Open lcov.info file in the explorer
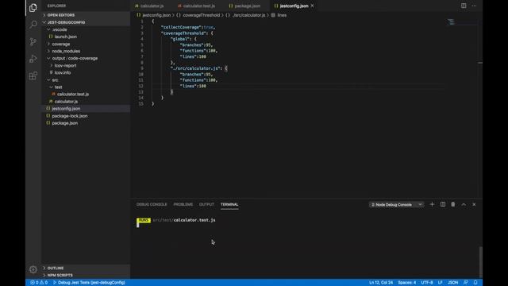The width and height of the screenshot is (508, 286). click(86, 72)
